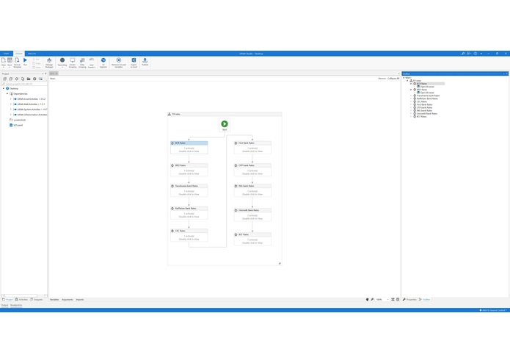Viewport: 510px width, 363px height.
Task: Launch the Screen Scraping tool
Action: pos(73,62)
